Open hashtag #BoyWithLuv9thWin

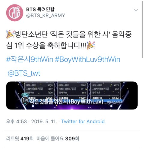(x=88, y=59)
